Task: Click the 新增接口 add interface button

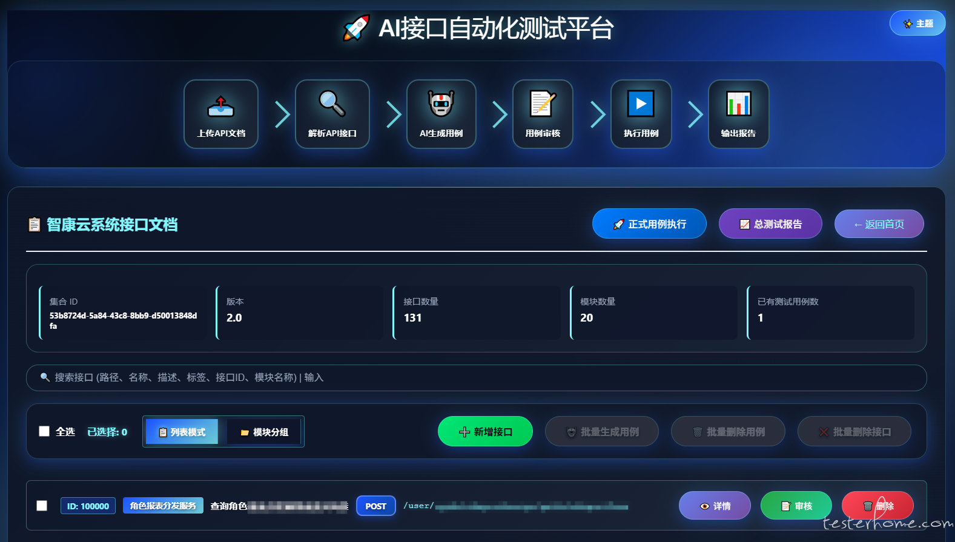Action: pos(485,432)
